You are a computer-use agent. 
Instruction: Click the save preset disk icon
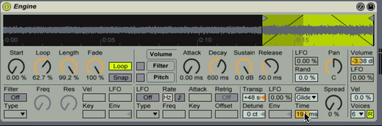[370, 7]
